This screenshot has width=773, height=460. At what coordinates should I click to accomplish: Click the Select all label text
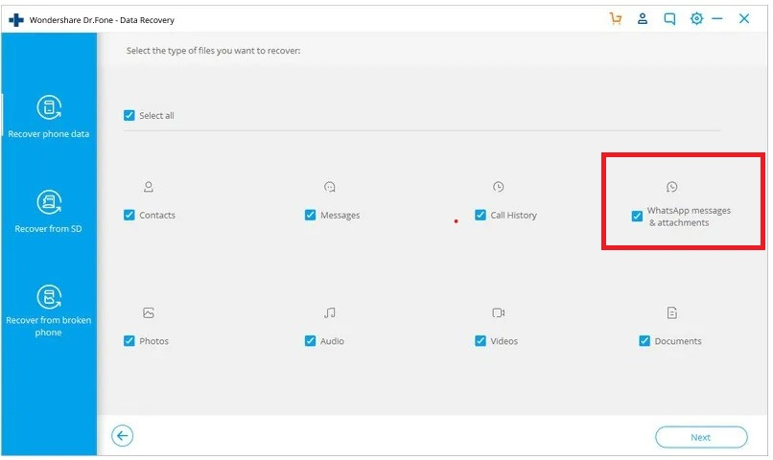tap(156, 116)
